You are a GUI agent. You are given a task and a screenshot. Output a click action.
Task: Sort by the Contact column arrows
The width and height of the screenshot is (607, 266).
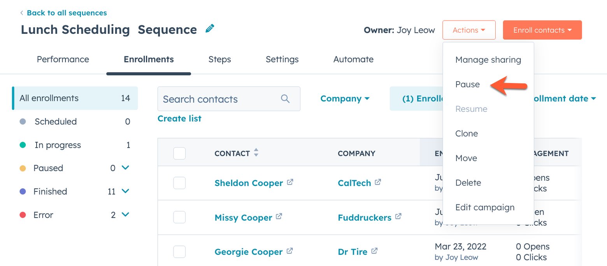click(256, 153)
